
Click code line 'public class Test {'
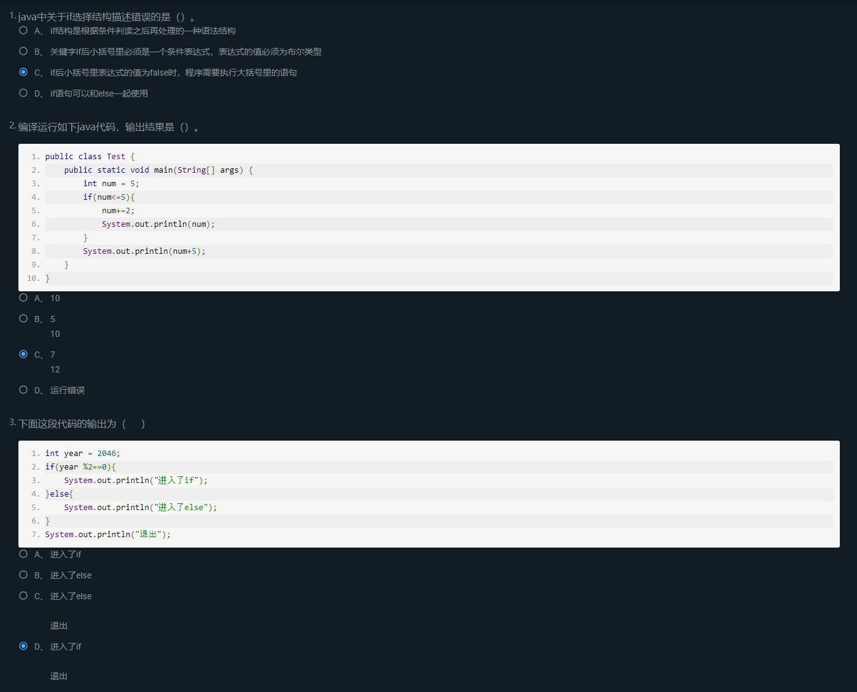(x=90, y=157)
